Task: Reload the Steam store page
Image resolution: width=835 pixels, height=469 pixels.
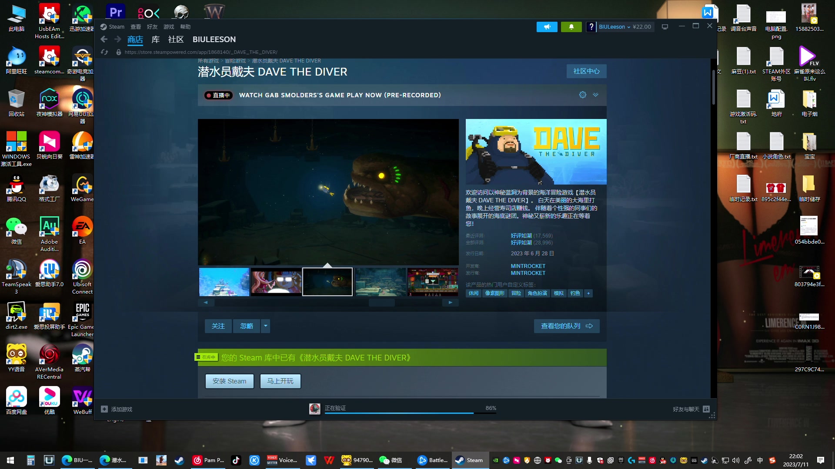Action: [104, 52]
